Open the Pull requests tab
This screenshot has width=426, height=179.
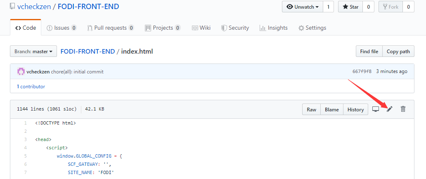coord(111,28)
